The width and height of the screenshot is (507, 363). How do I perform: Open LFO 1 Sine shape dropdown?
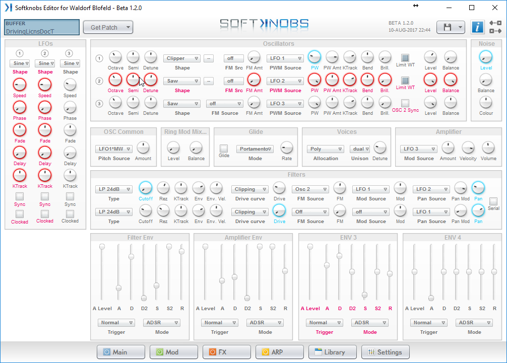coord(20,63)
